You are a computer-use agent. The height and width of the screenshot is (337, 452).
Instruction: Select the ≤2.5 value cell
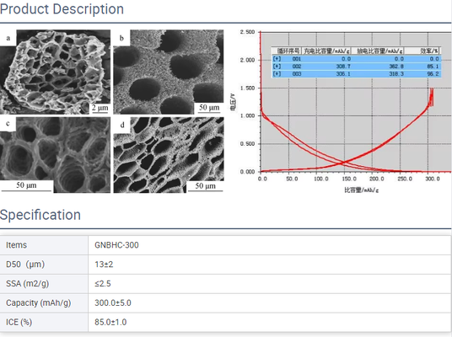coord(270,284)
